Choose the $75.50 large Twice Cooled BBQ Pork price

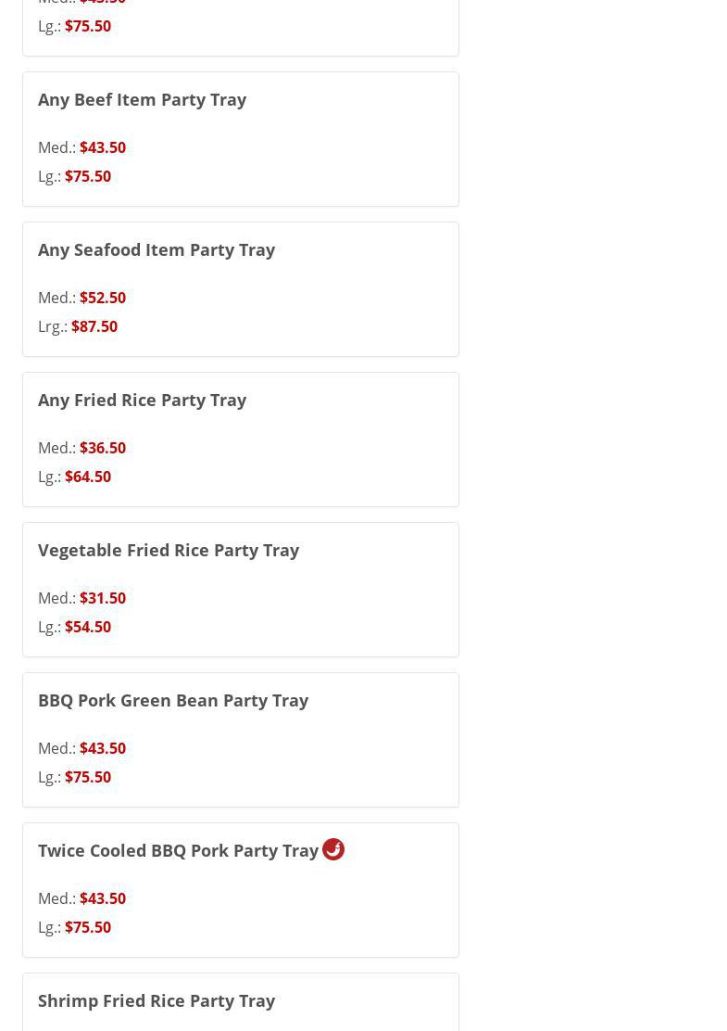88,927
